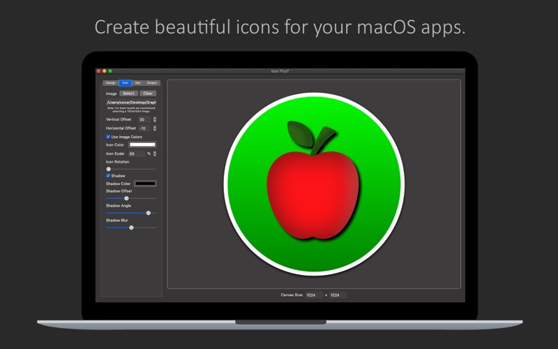
Task: Click the Horizontal Offset stepper arrows
Action: 155,128
